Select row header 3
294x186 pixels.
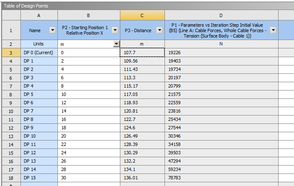(x=11, y=53)
